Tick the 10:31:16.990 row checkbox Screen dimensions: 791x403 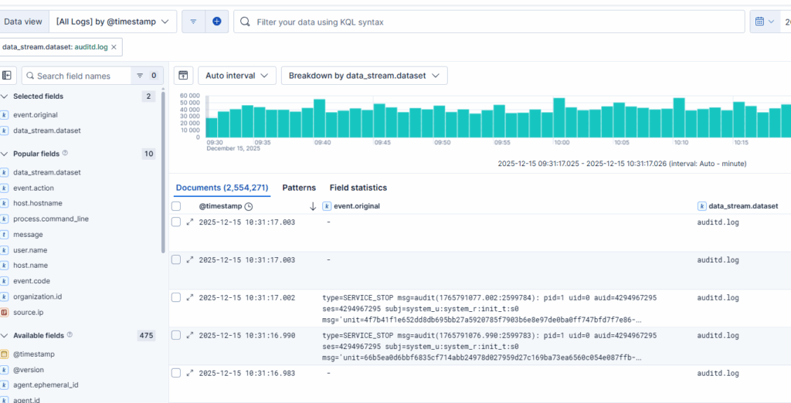[x=176, y=336]
